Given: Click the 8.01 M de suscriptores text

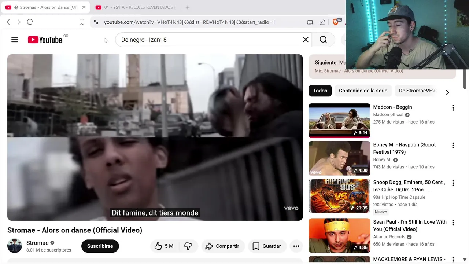Looking at the screenshot, I should click(x=49, y=250).
